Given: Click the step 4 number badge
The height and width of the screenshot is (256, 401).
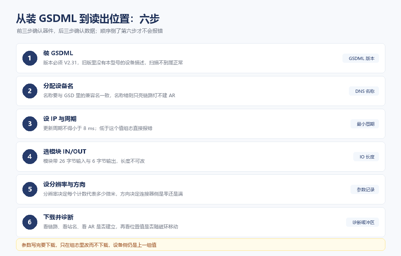Looking at the screenshot, I should coord(30,156).
